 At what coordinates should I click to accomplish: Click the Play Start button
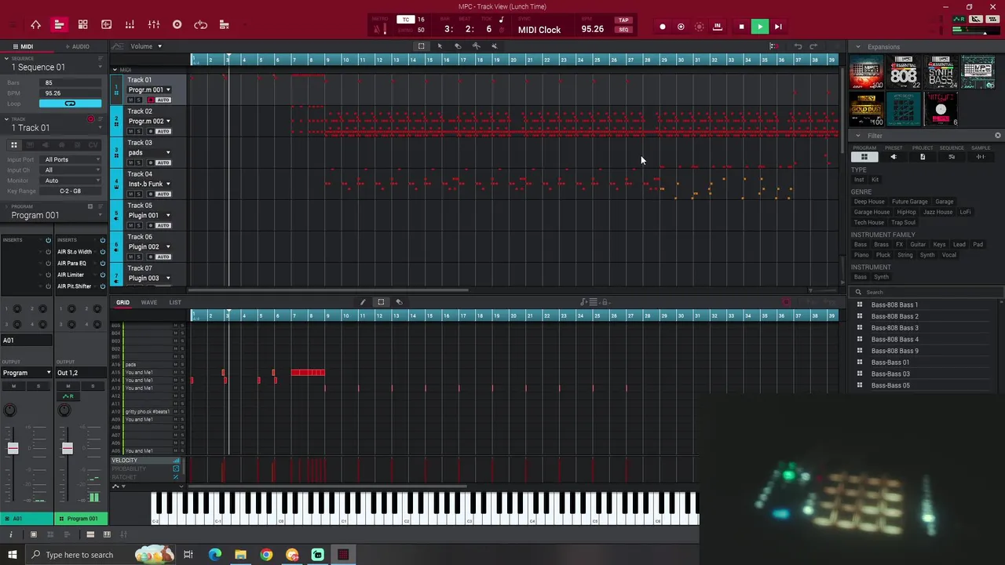tap(778, 27)
